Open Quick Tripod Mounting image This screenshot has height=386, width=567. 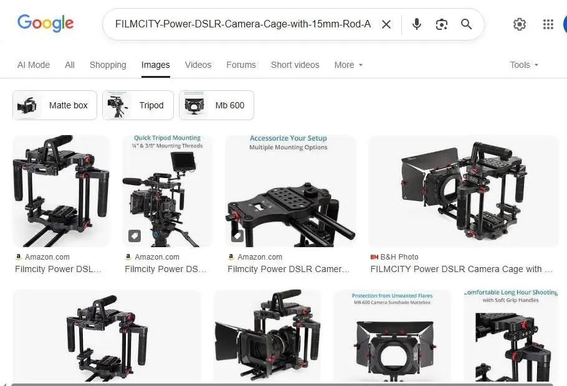168,191
